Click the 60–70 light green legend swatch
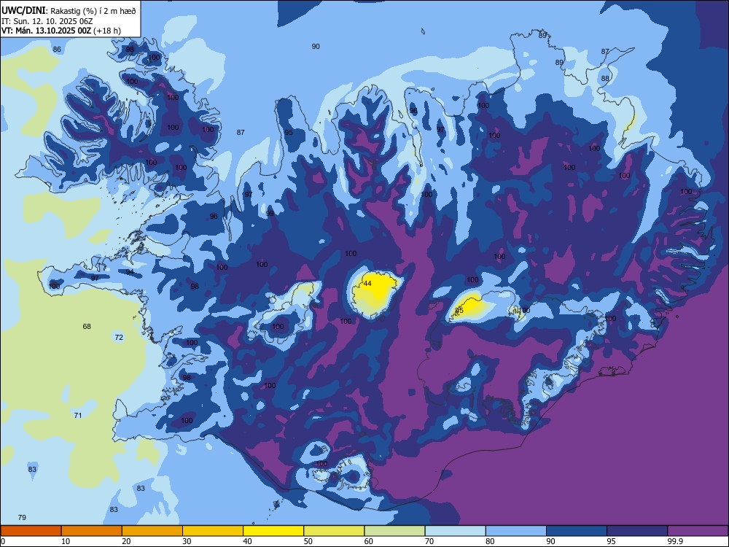The width and height of the screenshot is (729, 547). [394, 531]
